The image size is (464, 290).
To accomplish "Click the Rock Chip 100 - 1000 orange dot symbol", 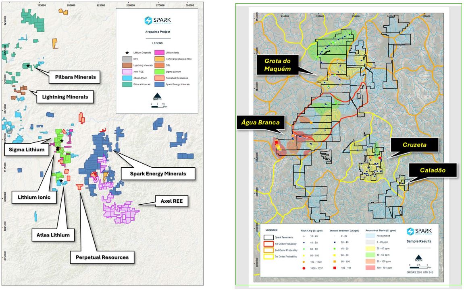I will [304, 262].
